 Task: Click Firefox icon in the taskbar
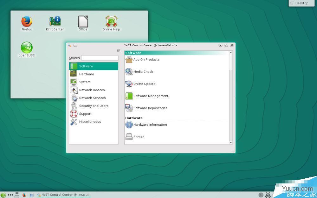click(24, 195)
